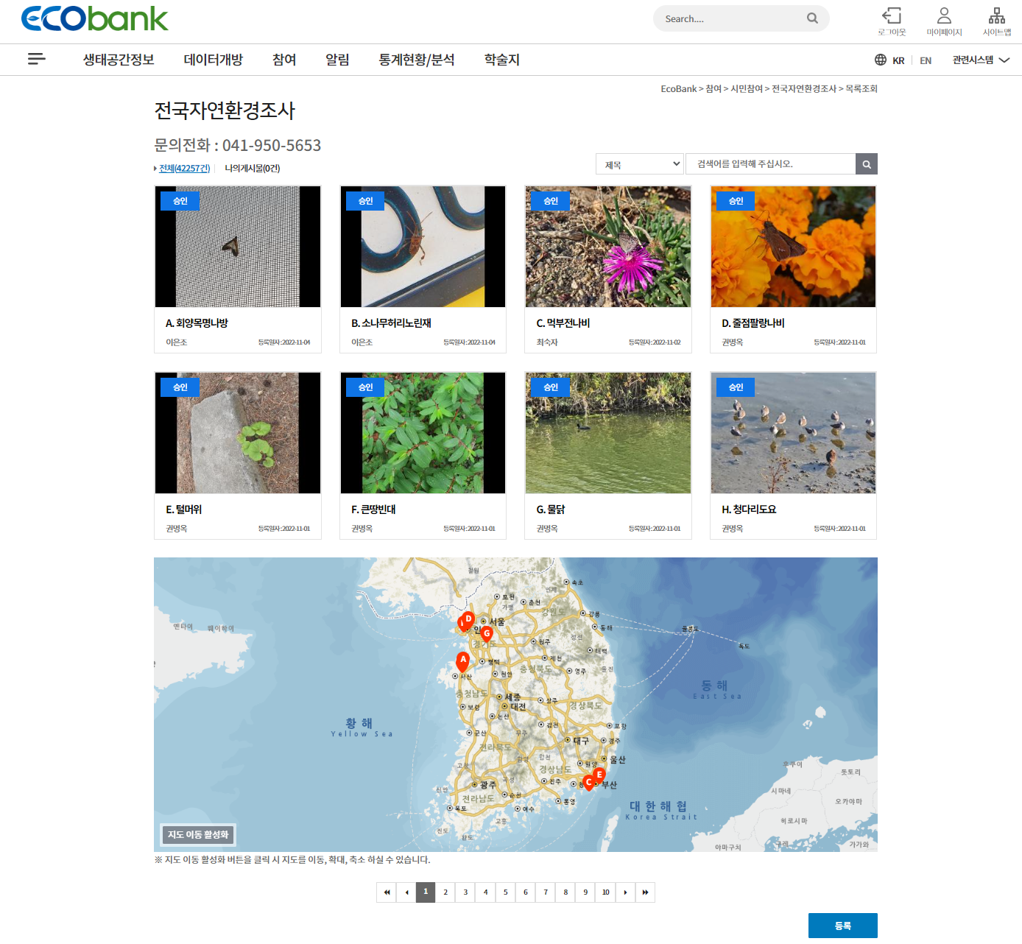Click the list keyword search input field
The image size is (1022, 944).
pyautogui.click(x=770, y=164)
